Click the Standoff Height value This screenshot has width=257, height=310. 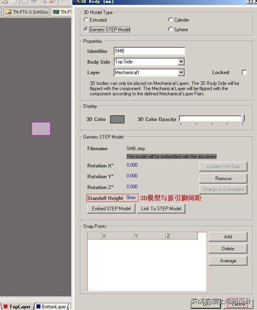pos(131,198)
